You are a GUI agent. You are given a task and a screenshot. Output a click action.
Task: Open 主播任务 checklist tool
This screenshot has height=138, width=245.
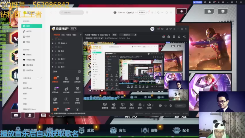[77, 79]
